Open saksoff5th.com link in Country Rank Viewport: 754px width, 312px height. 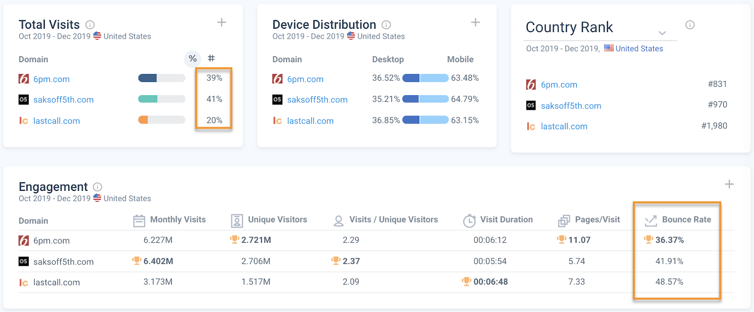tap(571, 106)
